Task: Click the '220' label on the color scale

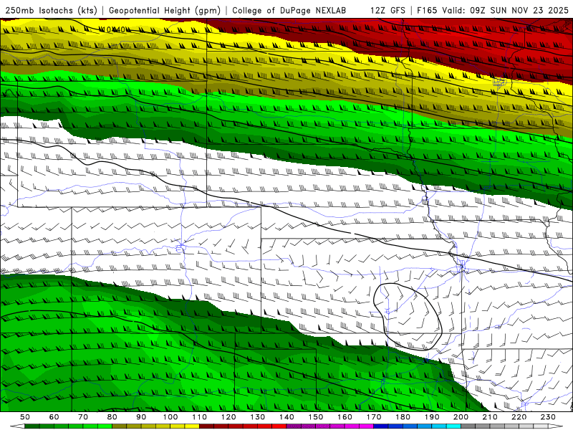Action: pos(519,417)
